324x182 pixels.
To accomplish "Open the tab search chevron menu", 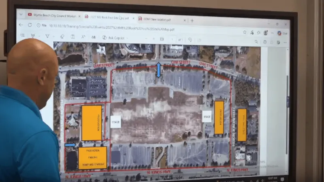I will click(21, 15).
